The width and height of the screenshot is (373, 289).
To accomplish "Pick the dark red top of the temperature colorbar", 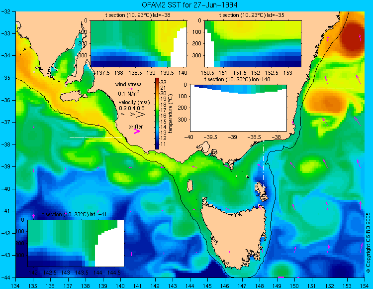I will (x=157, y=80).
